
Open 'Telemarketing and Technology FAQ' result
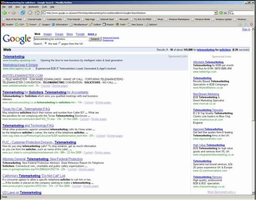(28, 126)
